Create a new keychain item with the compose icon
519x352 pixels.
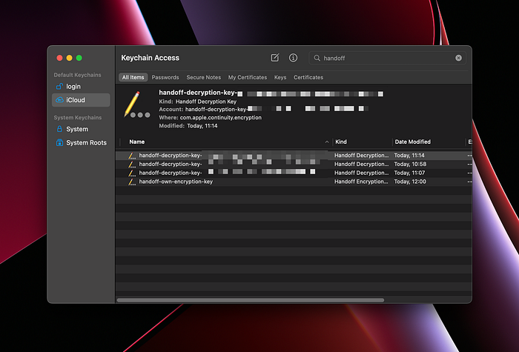point(275,58)
